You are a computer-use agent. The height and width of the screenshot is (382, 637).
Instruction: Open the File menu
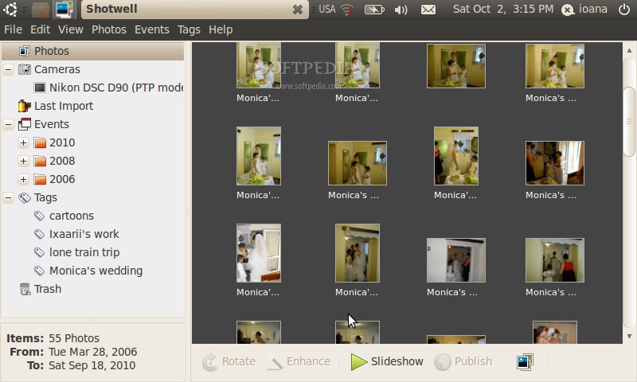(x=13, y=29)
